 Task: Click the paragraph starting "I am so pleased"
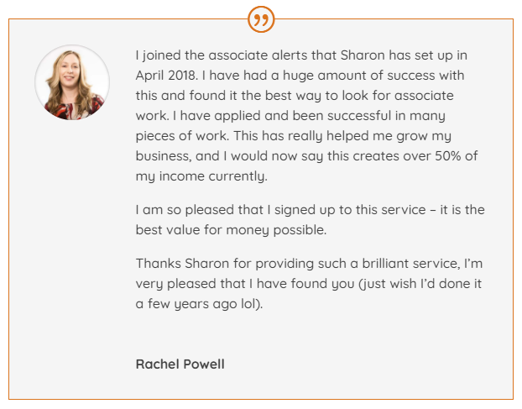(x=310, y=220)
